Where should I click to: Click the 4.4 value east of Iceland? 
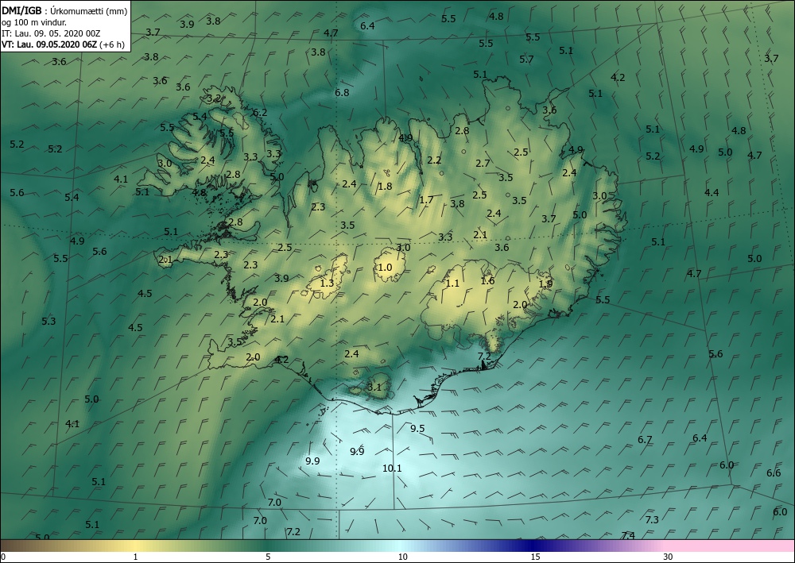click(712, 192)
